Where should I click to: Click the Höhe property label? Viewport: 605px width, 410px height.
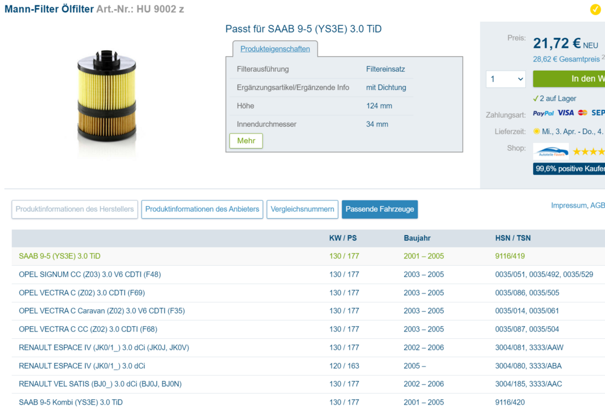pyautogui.click(x=246, y=106)
